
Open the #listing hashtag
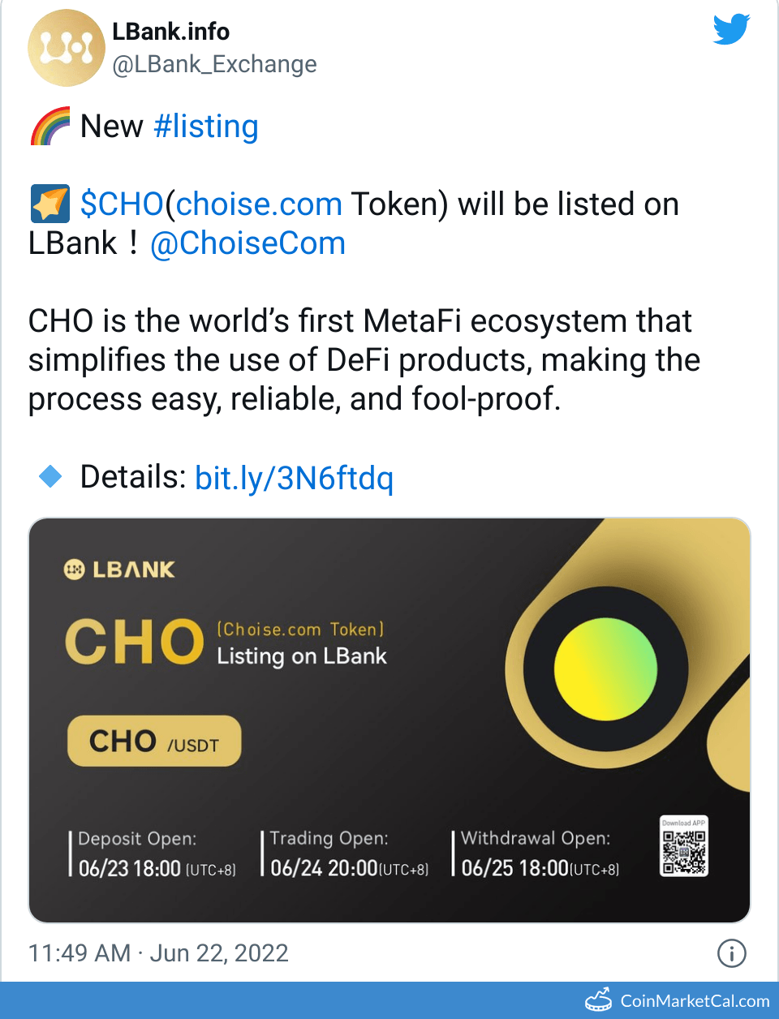click(205, 127)
